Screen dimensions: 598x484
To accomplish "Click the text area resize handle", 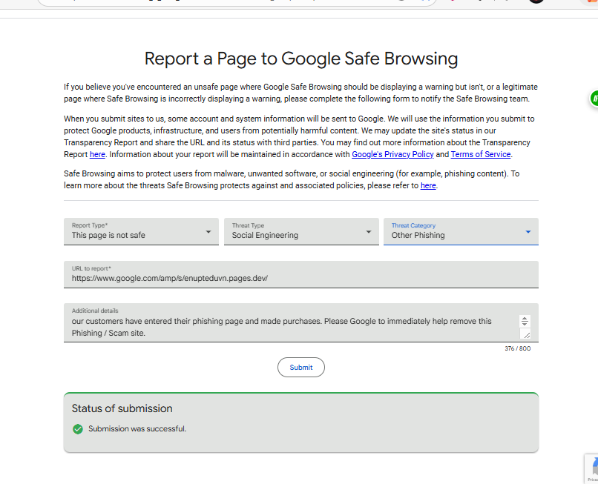I will point(526,334).
